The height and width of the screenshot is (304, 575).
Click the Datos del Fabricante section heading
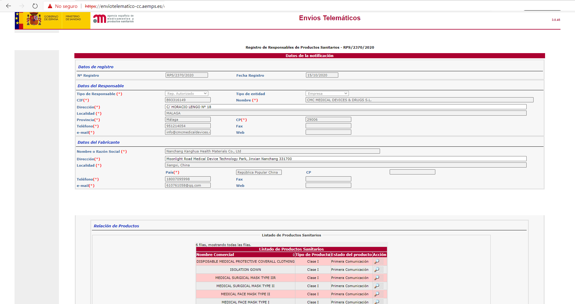99,142
